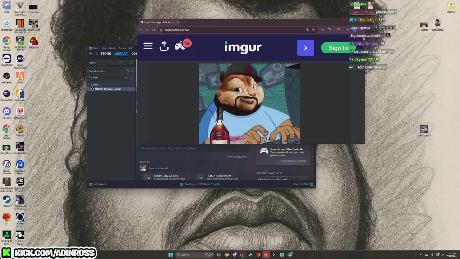This screenshot has width=460, height=259.
Task: Open the Google Chrome desktop icon
Action: [6, 43]
